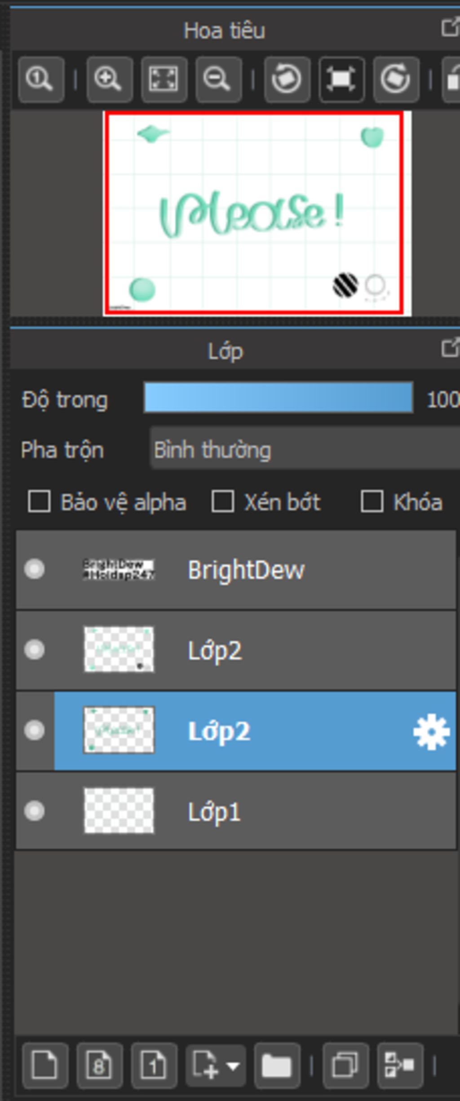Adjust the Độ trong opacity slider
Viewport: 460px width, 1101px height.
(278, 398)
